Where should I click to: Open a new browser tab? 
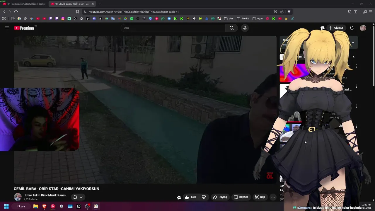tap(100, 4)
